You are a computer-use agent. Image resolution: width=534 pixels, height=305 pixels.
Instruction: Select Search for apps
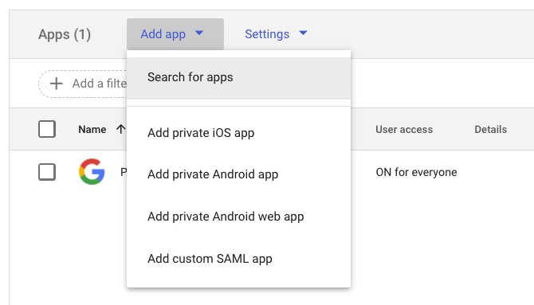pos(239,78)
